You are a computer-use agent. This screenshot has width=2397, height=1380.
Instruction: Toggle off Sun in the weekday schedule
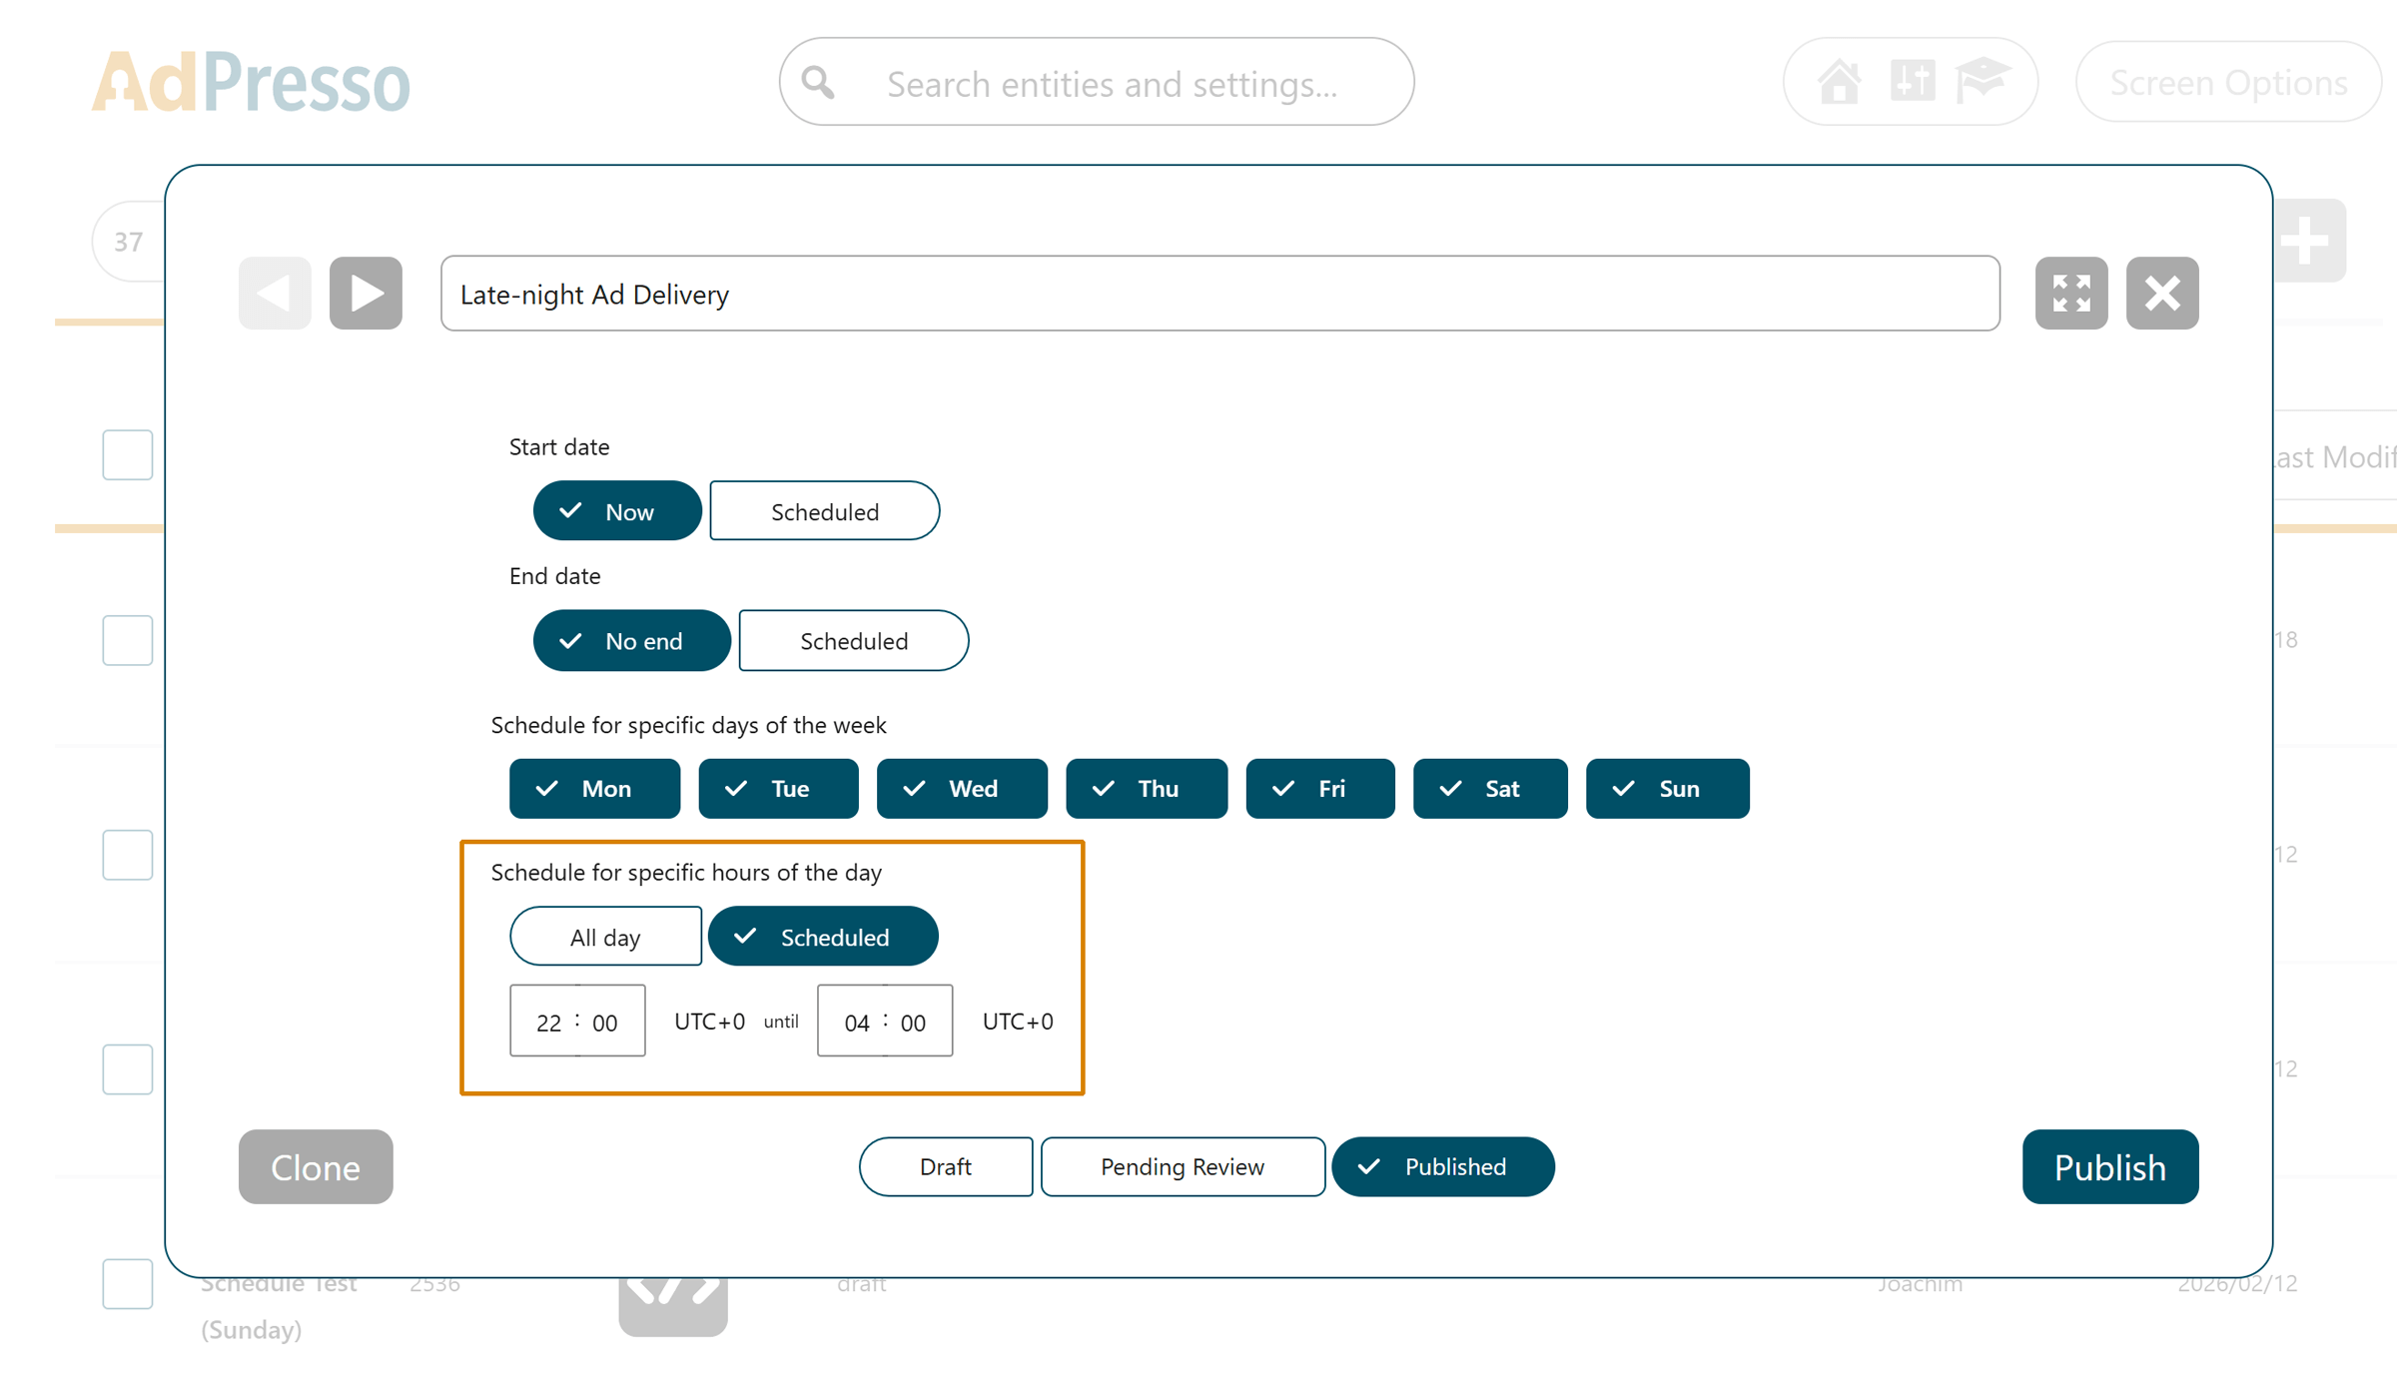tap(1667, 788)
